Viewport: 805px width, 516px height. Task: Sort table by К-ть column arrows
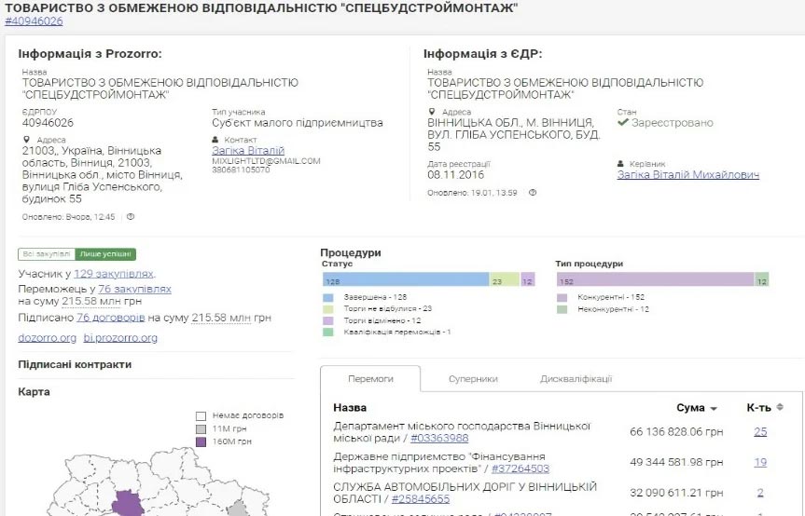coord(780,407)
